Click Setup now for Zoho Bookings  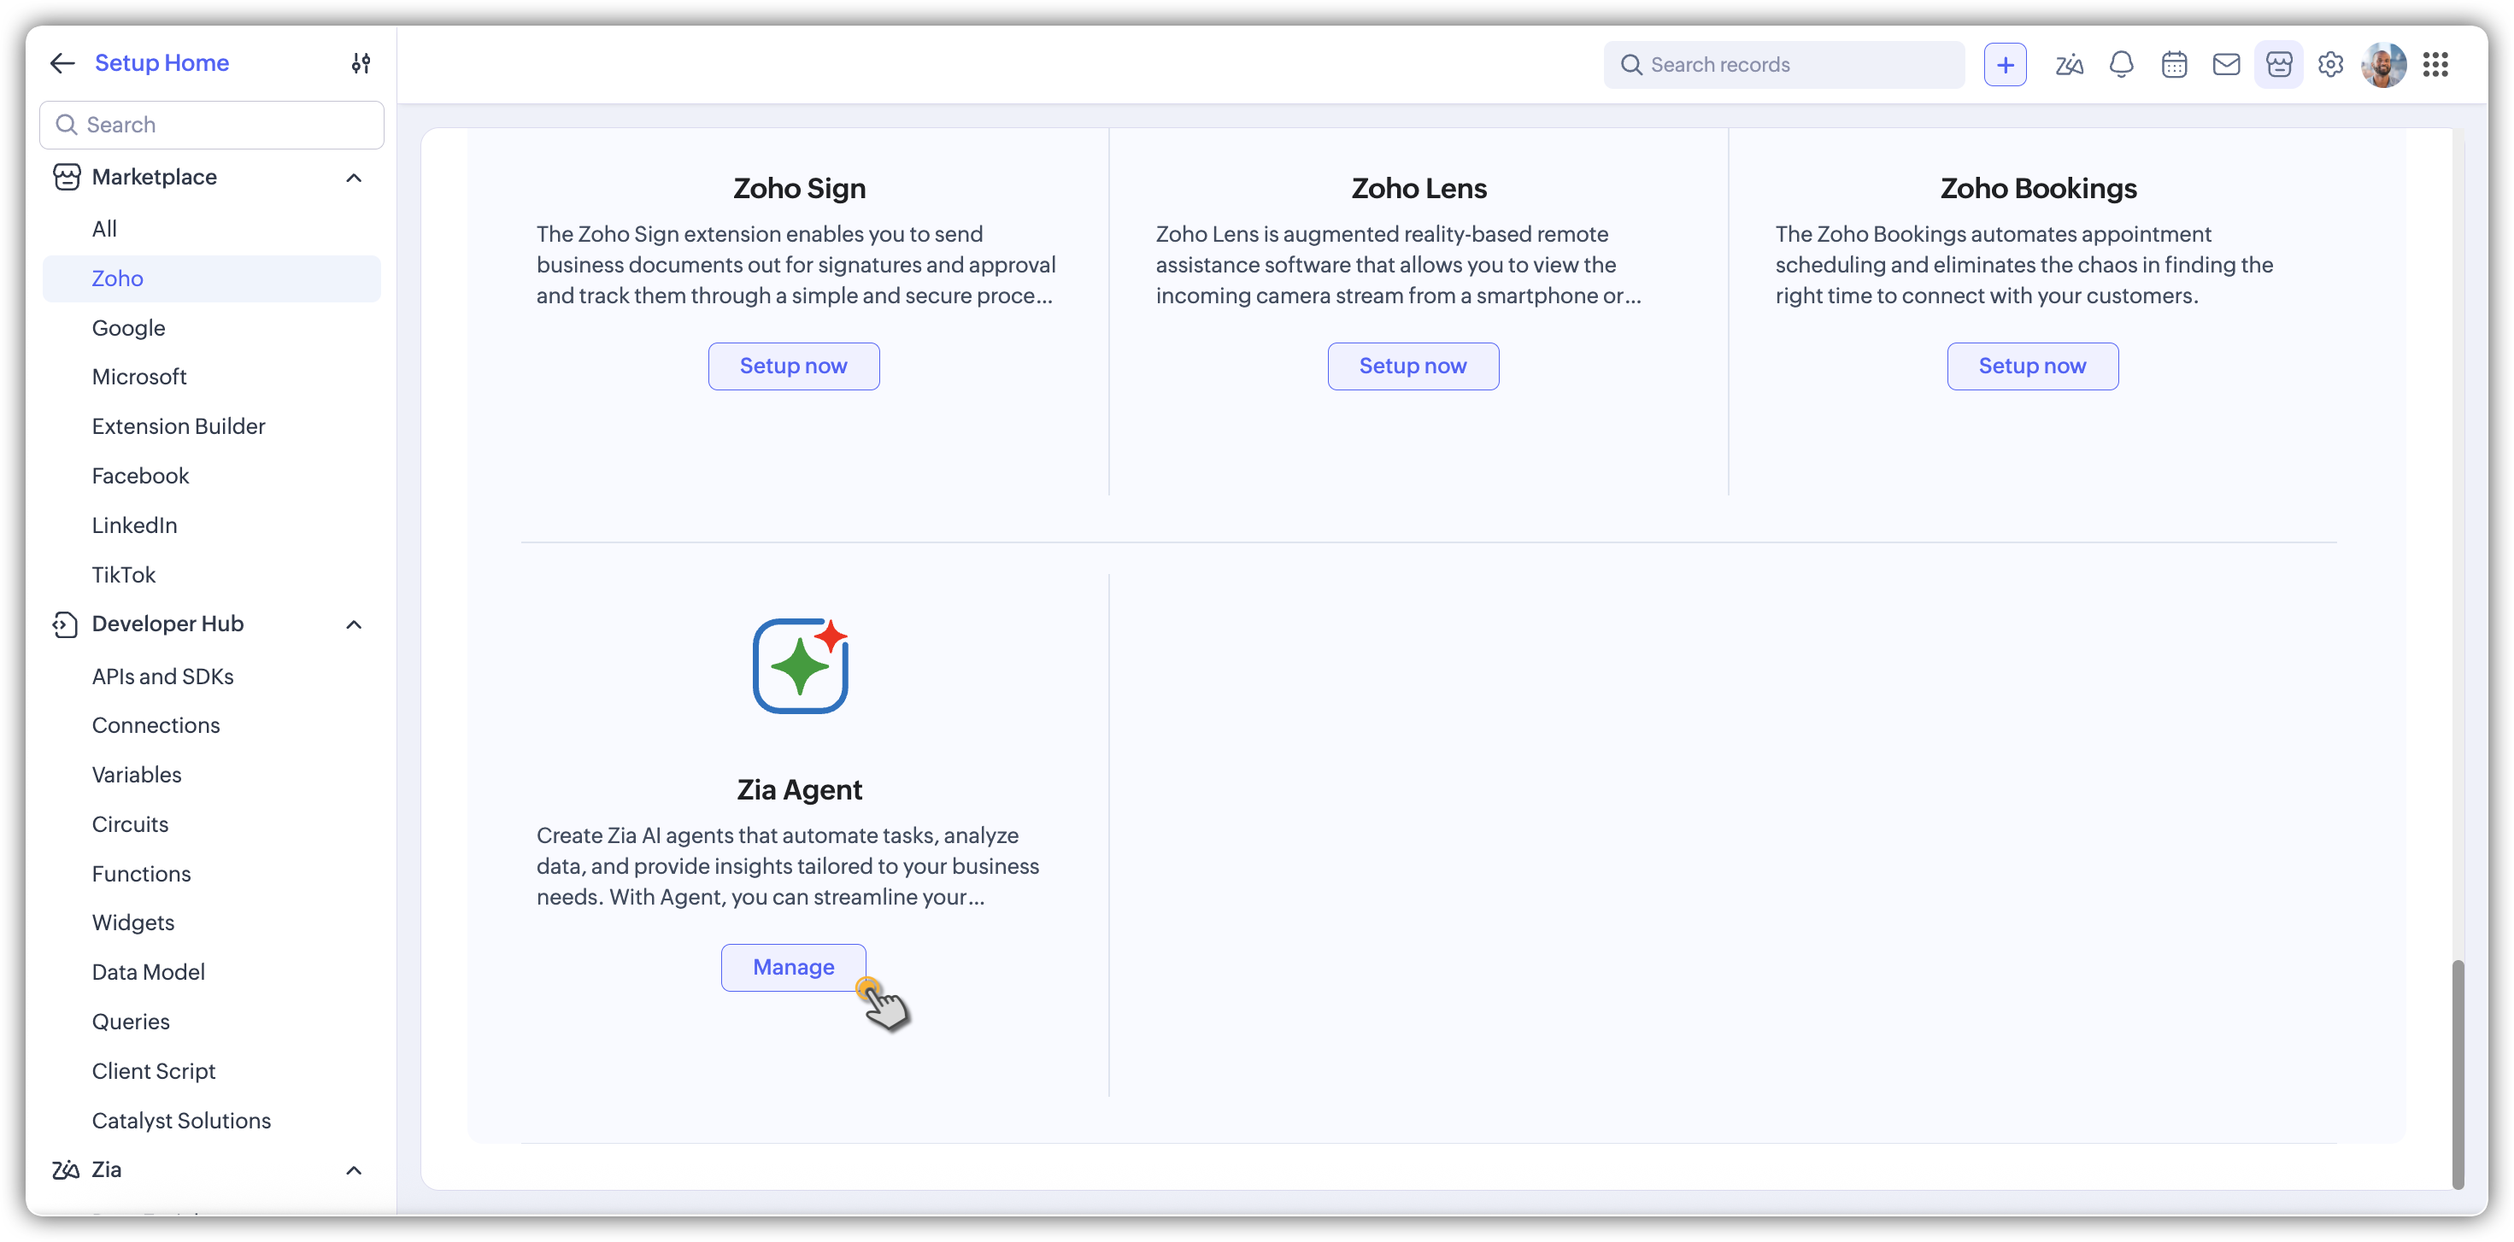click(2032, 366)
